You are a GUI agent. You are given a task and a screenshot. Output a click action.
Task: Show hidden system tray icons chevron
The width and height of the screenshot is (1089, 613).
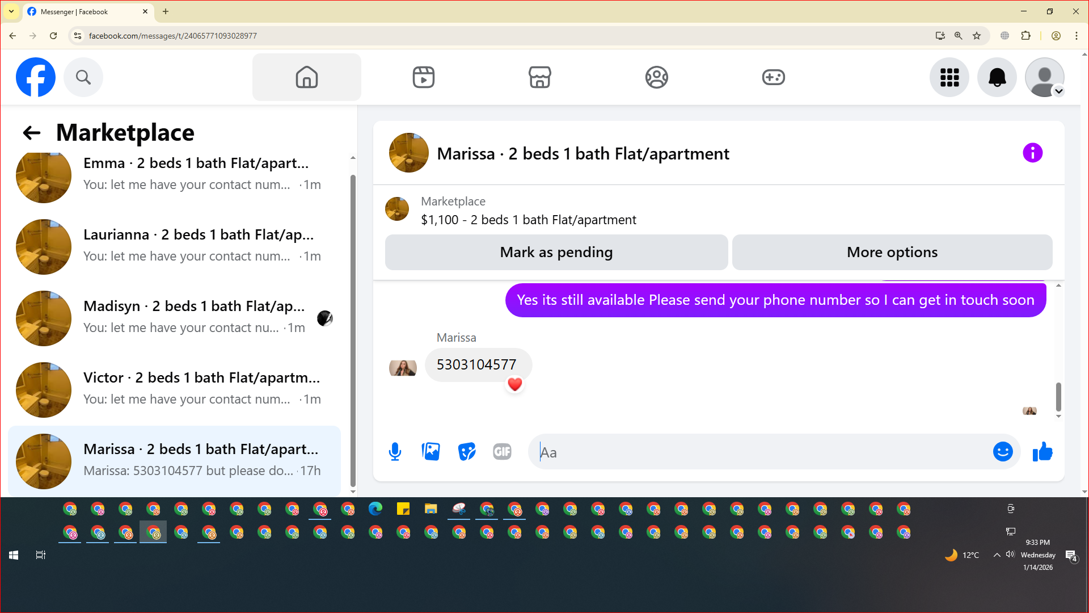(997, 555)
